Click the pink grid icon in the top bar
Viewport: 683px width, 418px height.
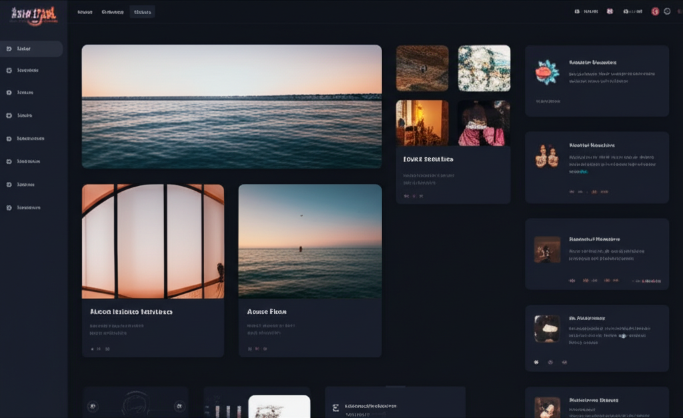click(610, 11)
